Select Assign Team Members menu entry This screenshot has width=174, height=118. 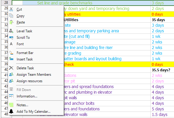(34, 75)
